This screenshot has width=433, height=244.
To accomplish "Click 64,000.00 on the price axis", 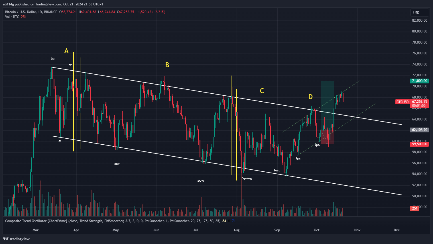I will tap(420, 119).
